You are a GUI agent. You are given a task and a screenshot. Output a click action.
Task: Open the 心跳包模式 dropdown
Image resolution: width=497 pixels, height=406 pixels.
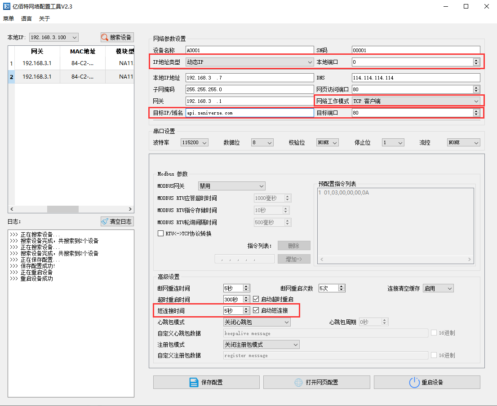(x=257, y=322)
